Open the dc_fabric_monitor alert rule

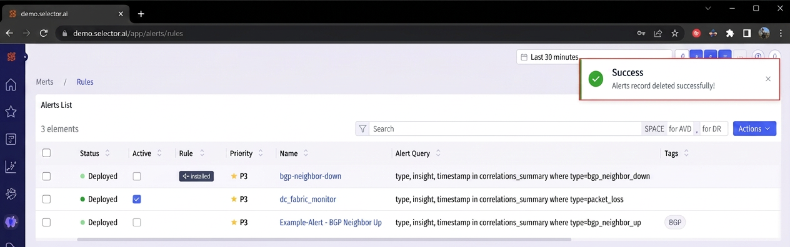coord(308,200)
